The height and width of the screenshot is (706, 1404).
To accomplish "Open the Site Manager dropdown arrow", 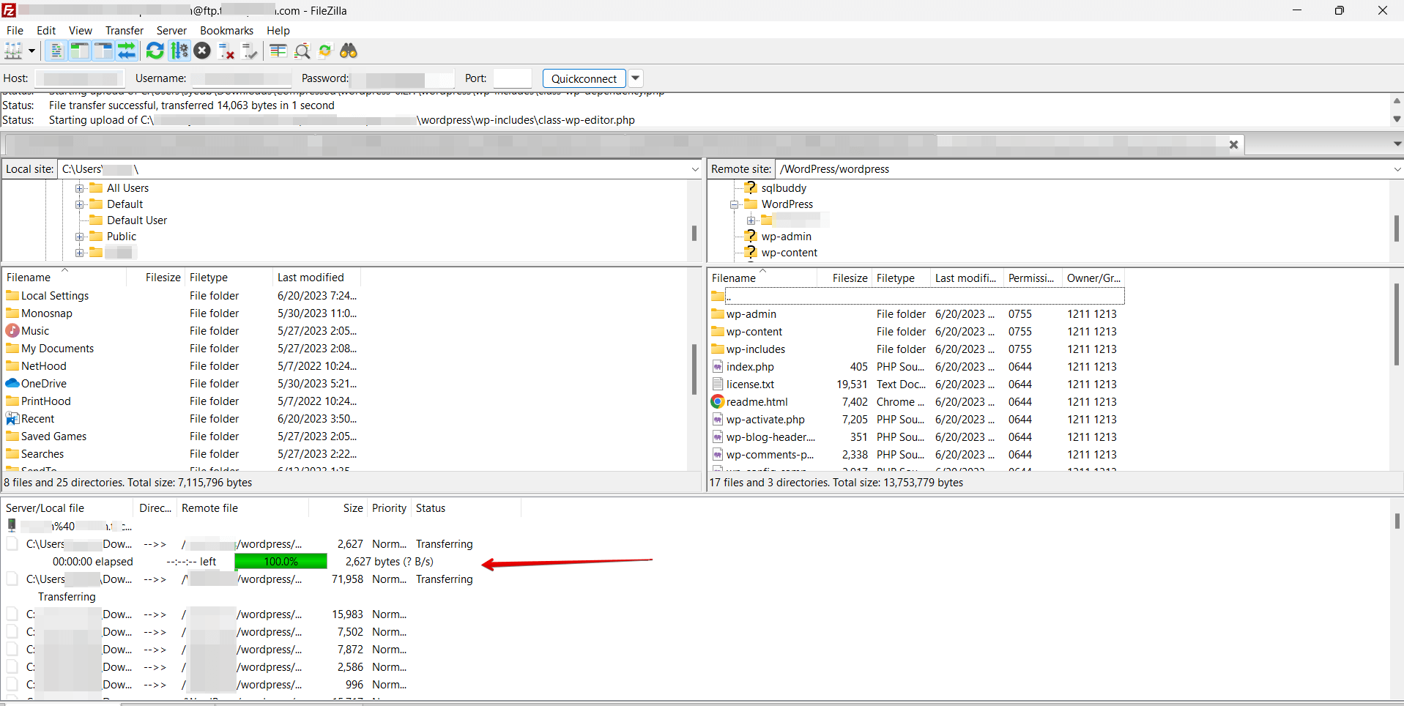I will [x=31, y=51].
